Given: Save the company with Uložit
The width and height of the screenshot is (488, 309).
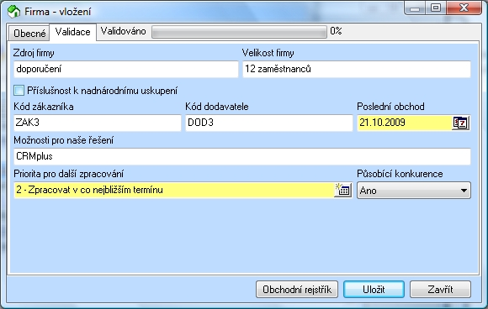Looking at the screenshot, I should [x=374, y=290].
